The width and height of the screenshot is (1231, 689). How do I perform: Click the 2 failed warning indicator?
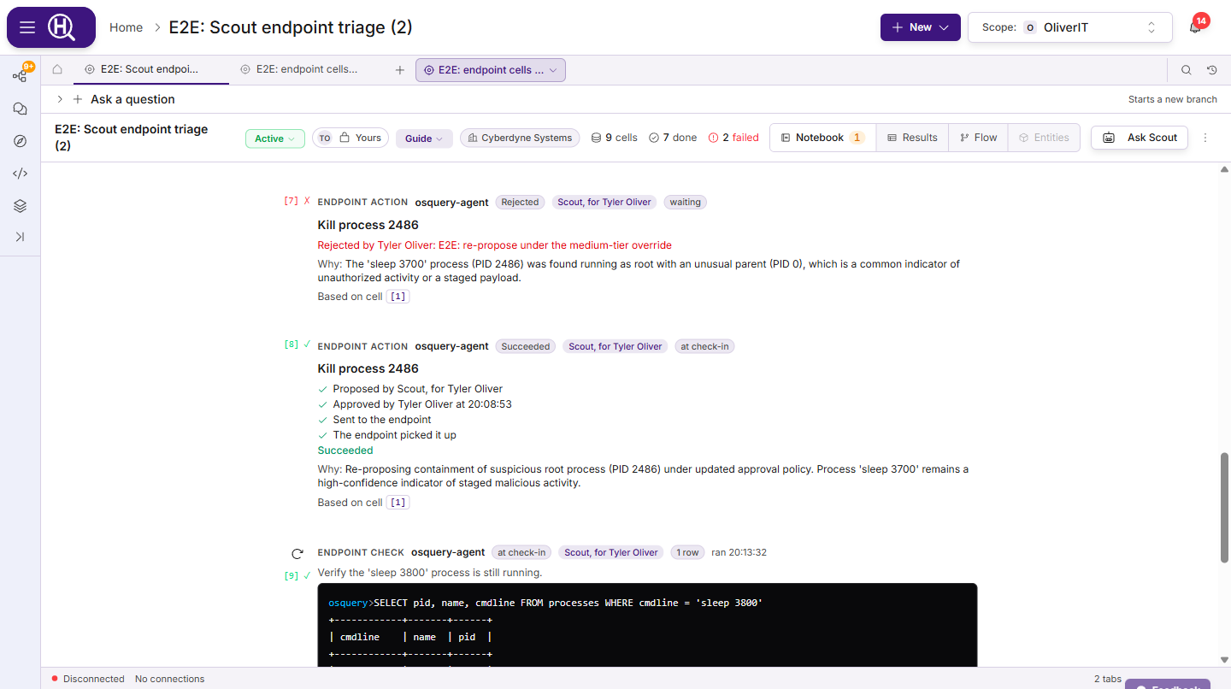pos(733,138)
